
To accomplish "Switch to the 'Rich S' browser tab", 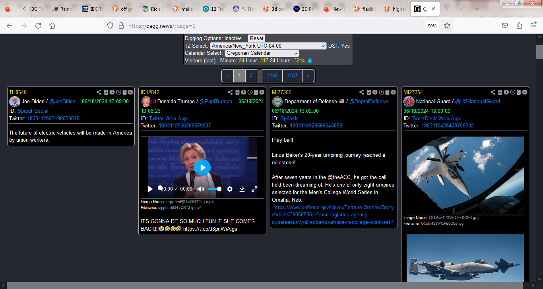I will (153, 9).
